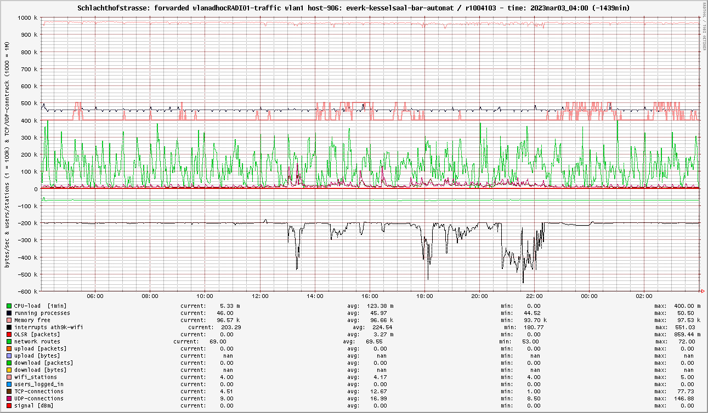Click the 'TCP-connections' legend label
The image size is (708, 413).
(x=39, y=391)
